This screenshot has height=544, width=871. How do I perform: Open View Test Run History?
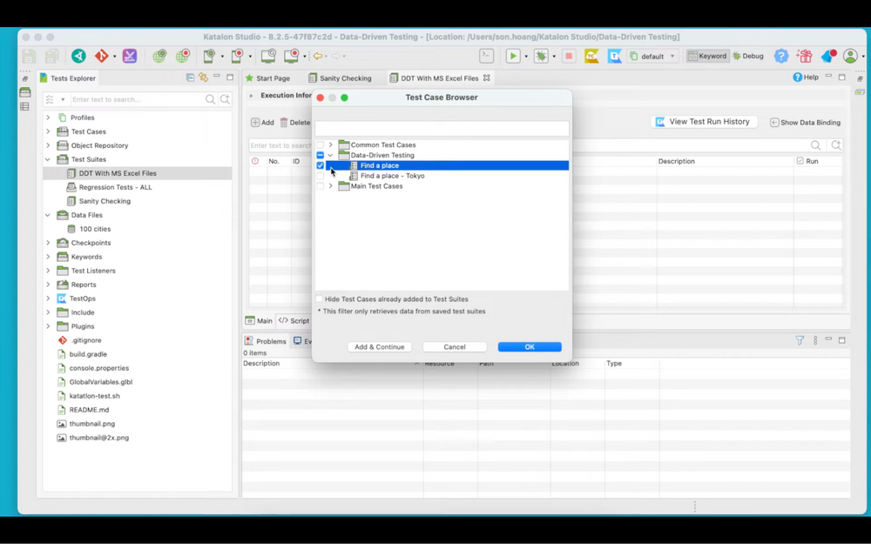tap(704, 122)
